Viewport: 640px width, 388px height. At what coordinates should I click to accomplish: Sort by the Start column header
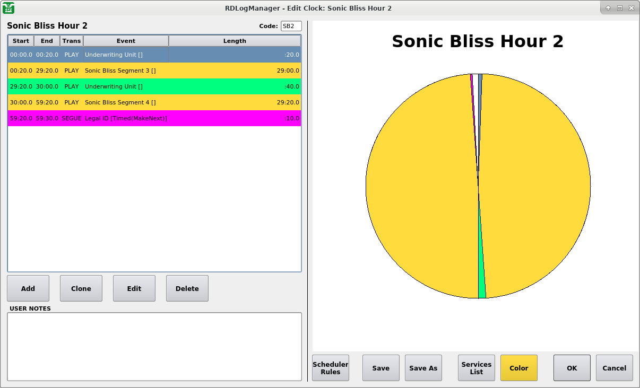click(x=21, y=41)
